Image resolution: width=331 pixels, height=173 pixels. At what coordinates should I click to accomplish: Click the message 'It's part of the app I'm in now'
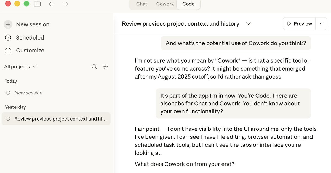pos(233,104)
